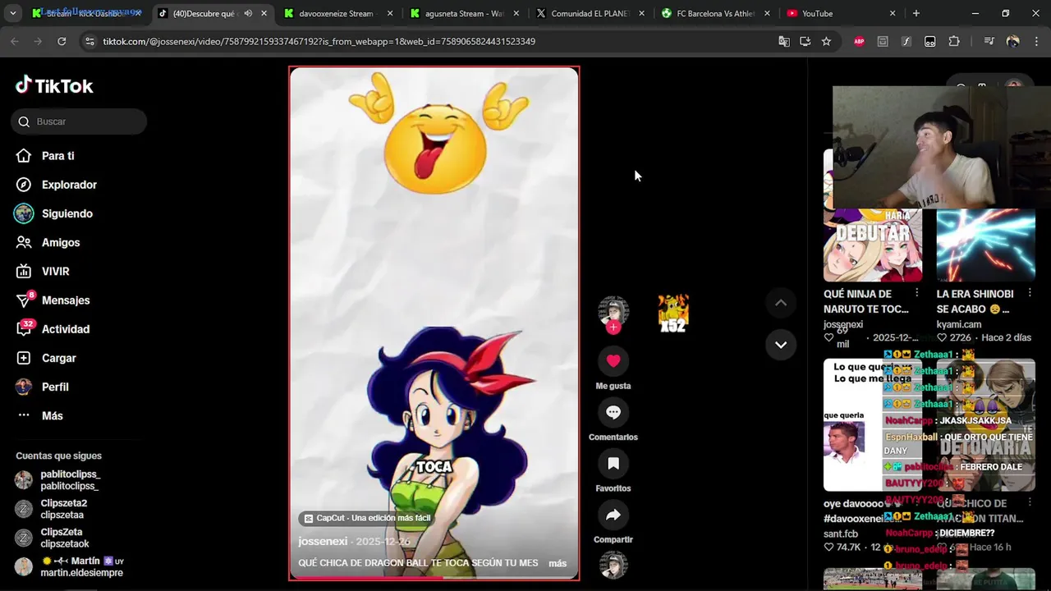Screen dimensions: 1051x591
Task: Open the Para ti feed
Action: (x=57, y=156)
